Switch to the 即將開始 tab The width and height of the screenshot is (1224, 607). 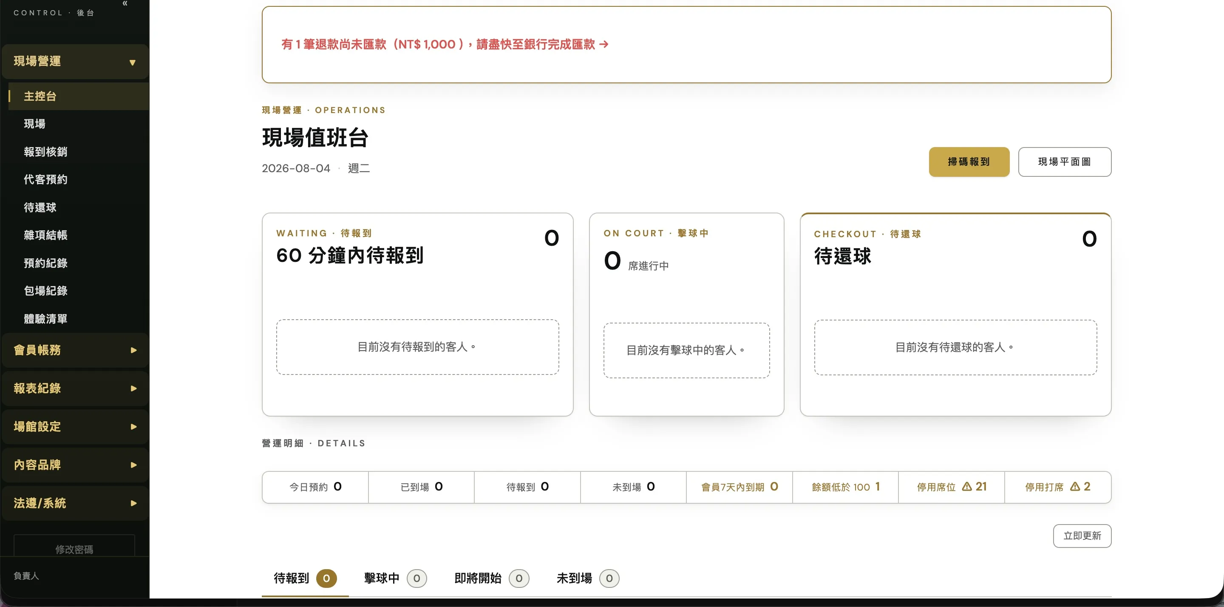491,579
